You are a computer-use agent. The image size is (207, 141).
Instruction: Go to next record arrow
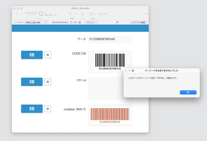coord(22,14)
